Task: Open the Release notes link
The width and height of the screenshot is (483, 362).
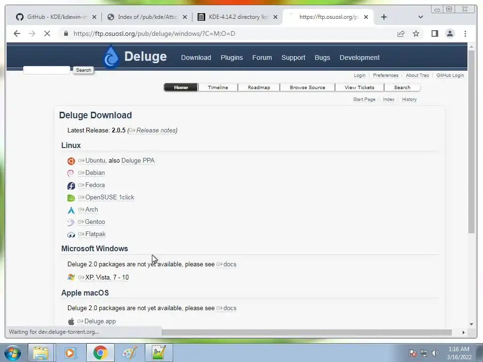Action: pyautogui.click(x=153, y=131)
